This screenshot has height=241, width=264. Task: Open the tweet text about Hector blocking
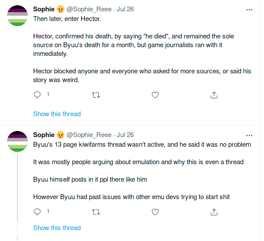[142, 76]
